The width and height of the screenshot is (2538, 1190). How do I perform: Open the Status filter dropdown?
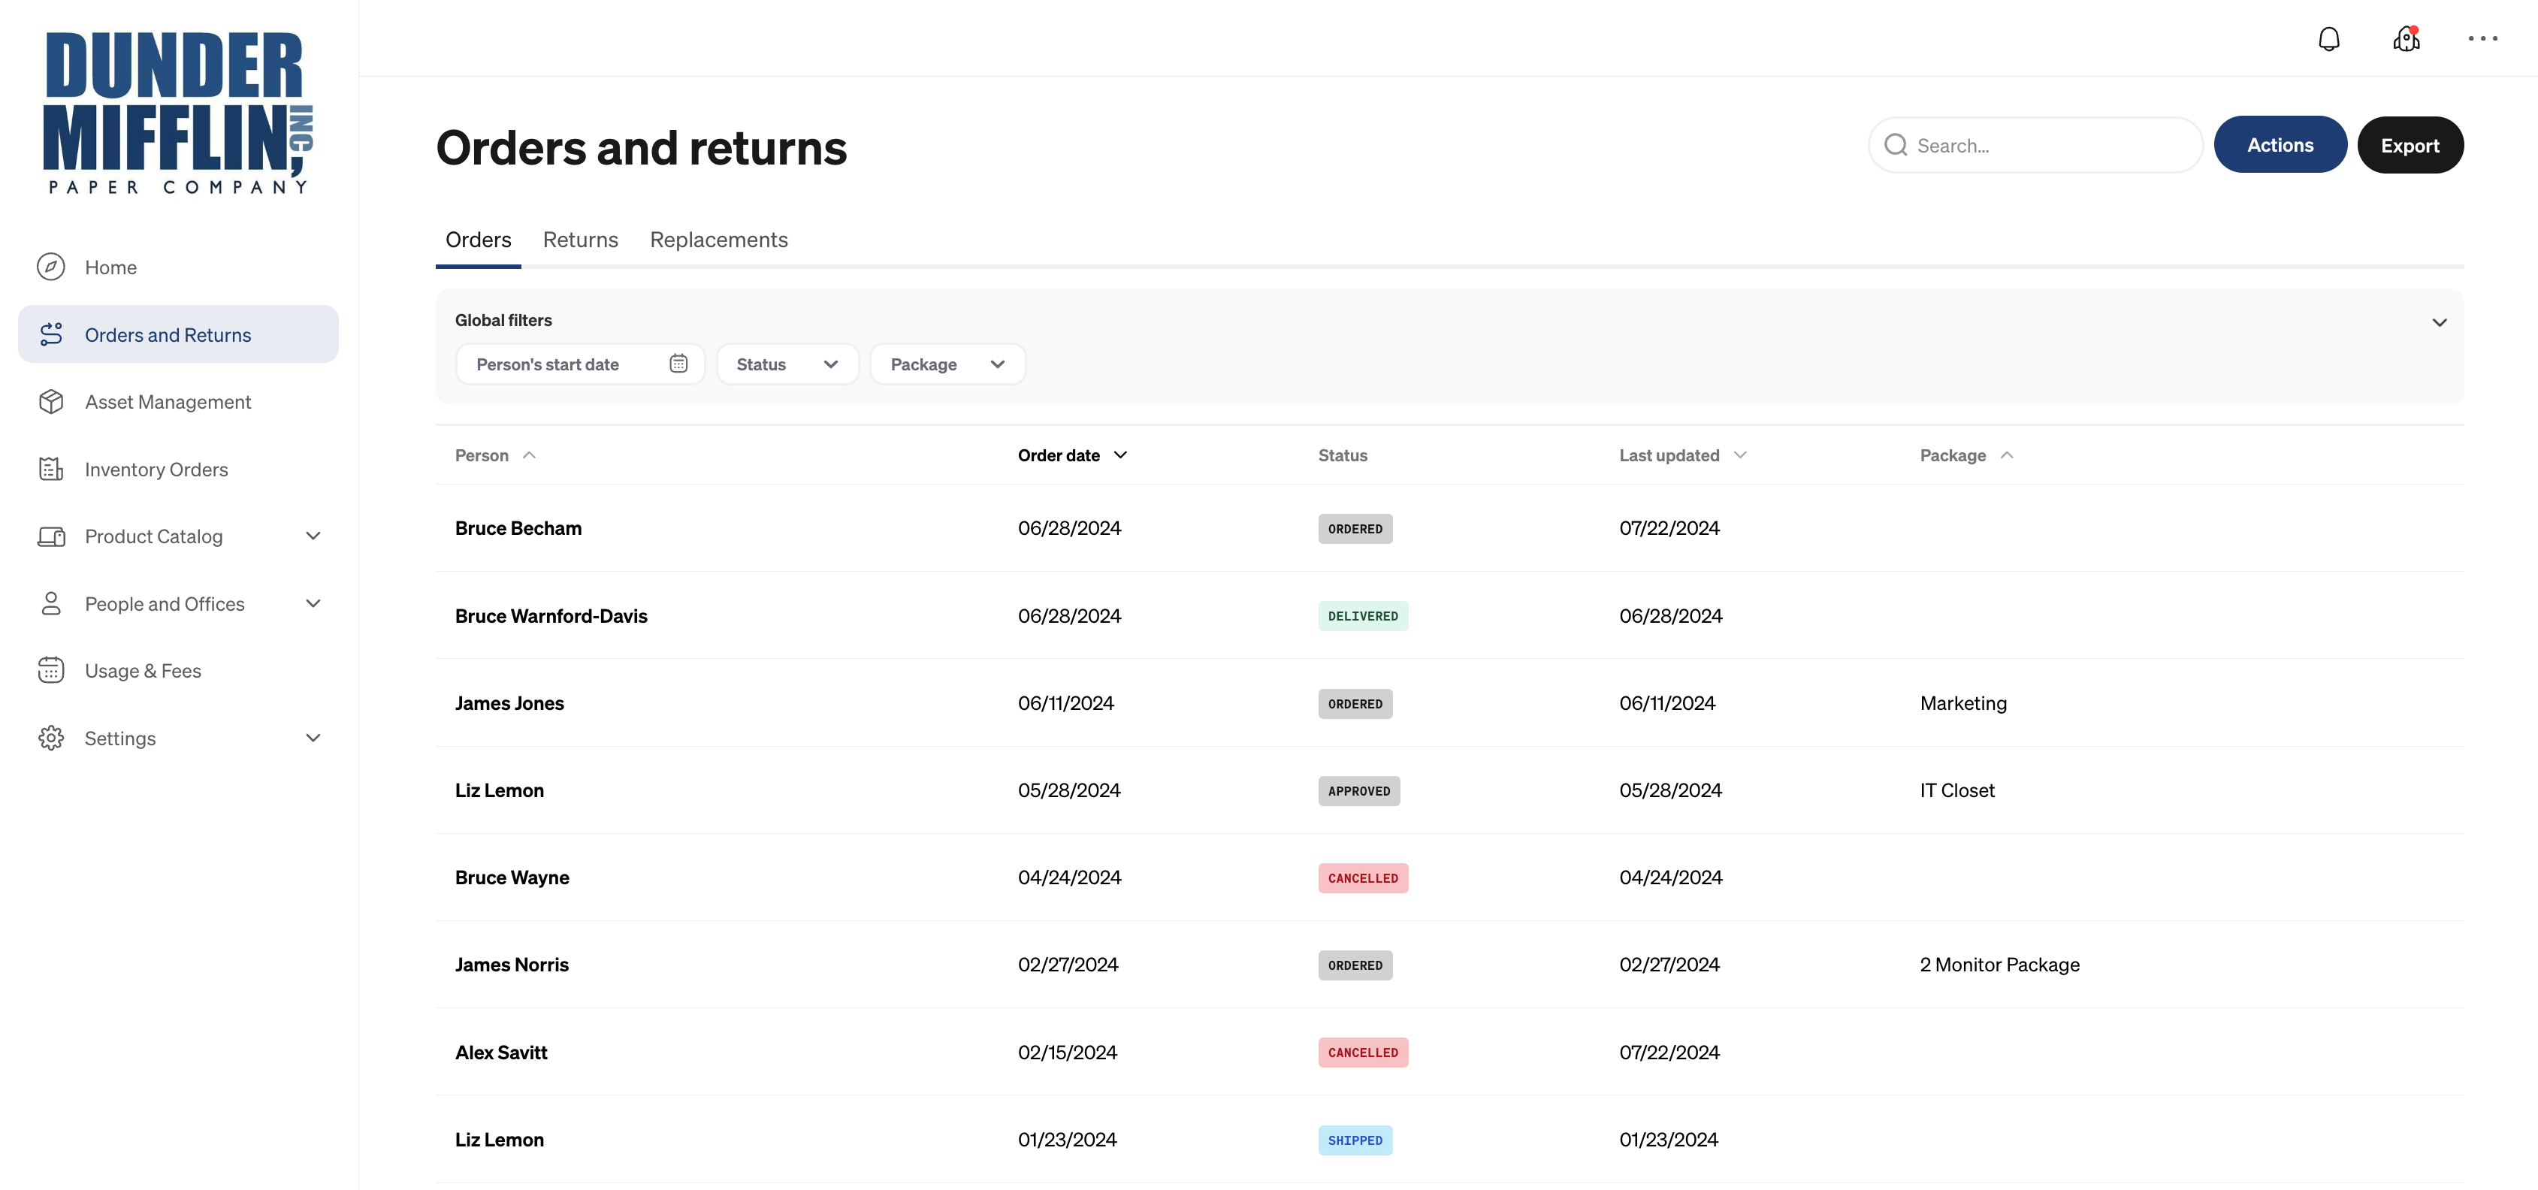coord(786,364)
